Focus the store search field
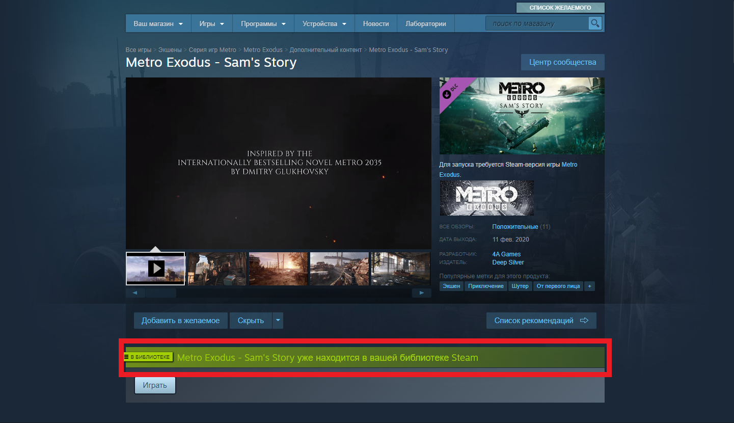The height and width of the screenshot is (423, 734). point(537,23)
